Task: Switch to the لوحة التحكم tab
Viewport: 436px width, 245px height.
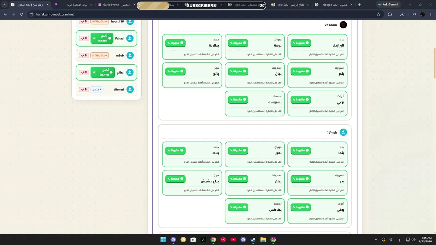Action: (x=74, y=5)
